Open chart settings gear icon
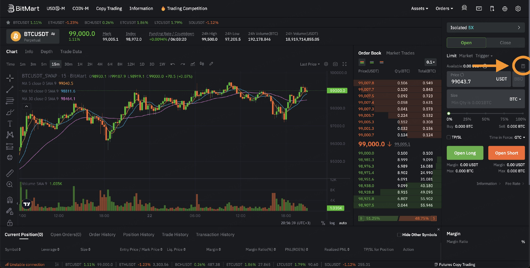The height and width of the screenshot is (268, 530). (326, 64)
